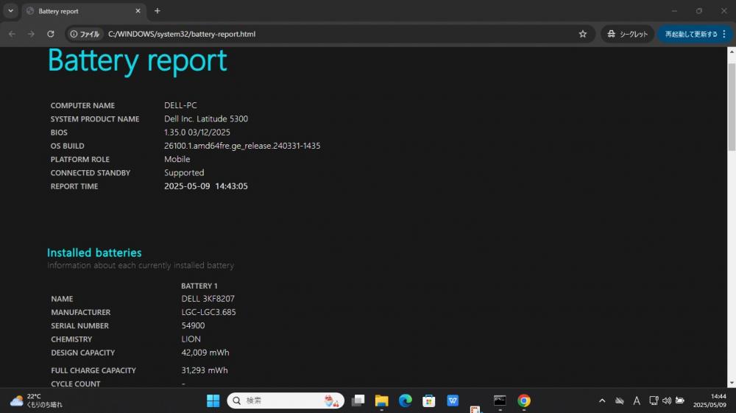The height and width of the screenshot is (413, 736).
Task: Select the Battery report browser tab
Action: coord(85,11)
